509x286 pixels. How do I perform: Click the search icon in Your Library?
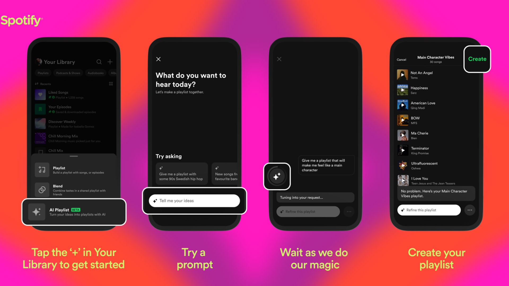pos(99,62)
